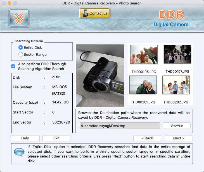Click the Exit button
Image resolution: width=204 pixels, height=172 pixels.
click(x=56, y=138)
